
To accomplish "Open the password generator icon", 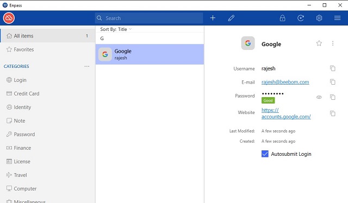I will coord(301,18).
